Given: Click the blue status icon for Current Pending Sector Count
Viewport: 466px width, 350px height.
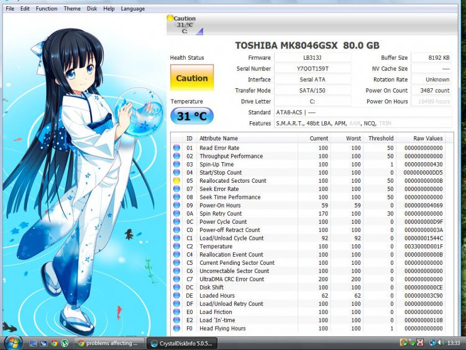Looking at the screenshot, I should point(176,262).
